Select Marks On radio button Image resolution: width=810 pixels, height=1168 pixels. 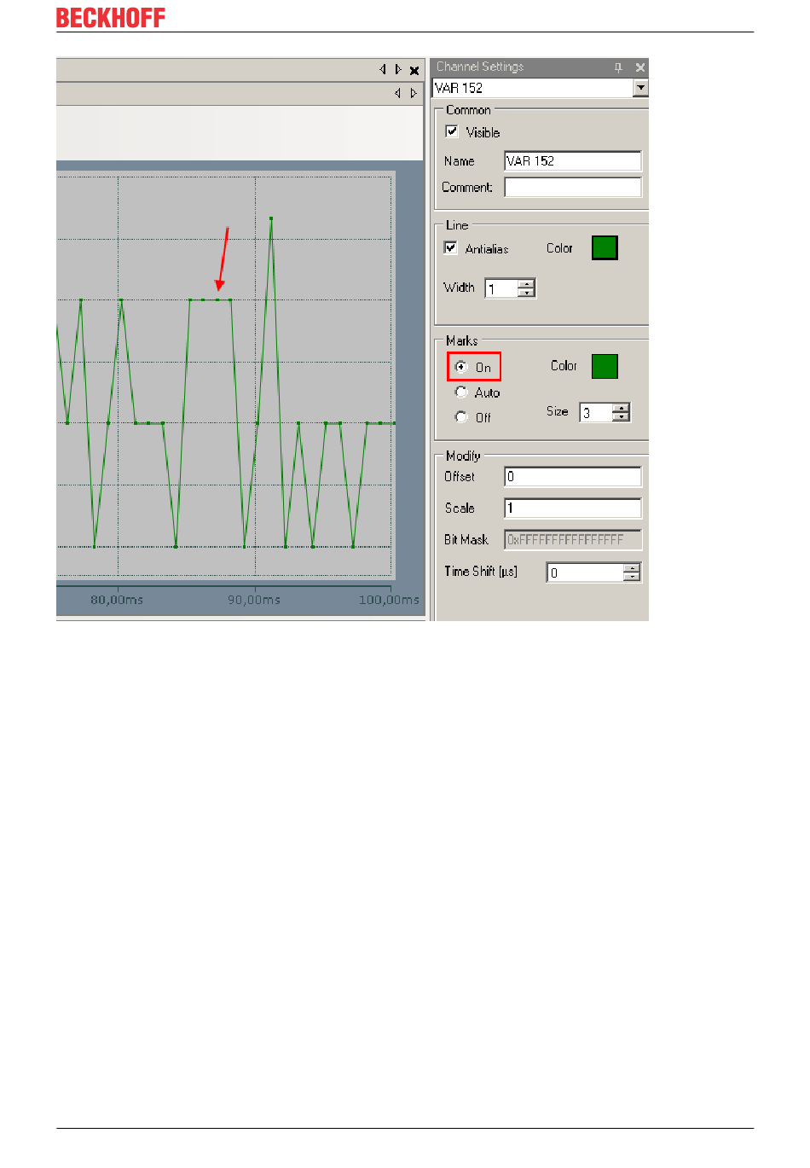(x=461, y=367)
